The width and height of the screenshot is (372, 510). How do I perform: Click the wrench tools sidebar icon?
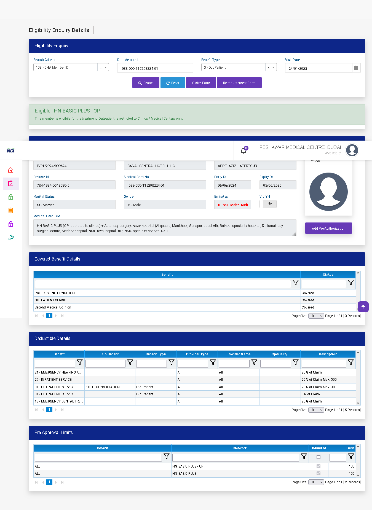tap(11, 237)
